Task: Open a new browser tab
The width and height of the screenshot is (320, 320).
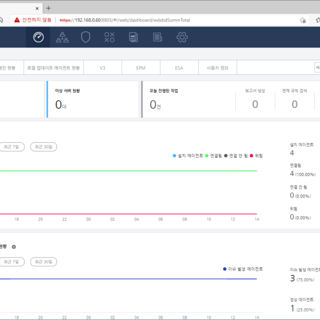Action: pos(49,8)
